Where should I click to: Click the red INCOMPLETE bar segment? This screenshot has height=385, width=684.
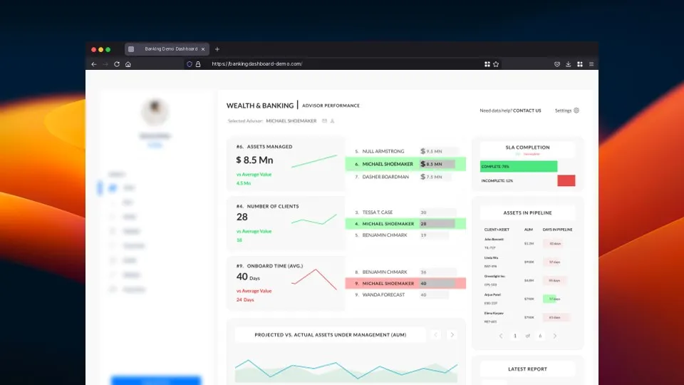[566, 180]
